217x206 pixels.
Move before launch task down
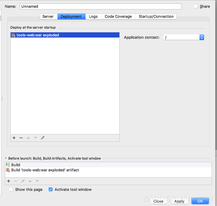(37, 181)
